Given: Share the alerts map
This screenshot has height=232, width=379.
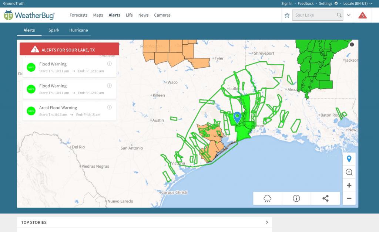Looking at the screenshot, I should click(325, 198).
